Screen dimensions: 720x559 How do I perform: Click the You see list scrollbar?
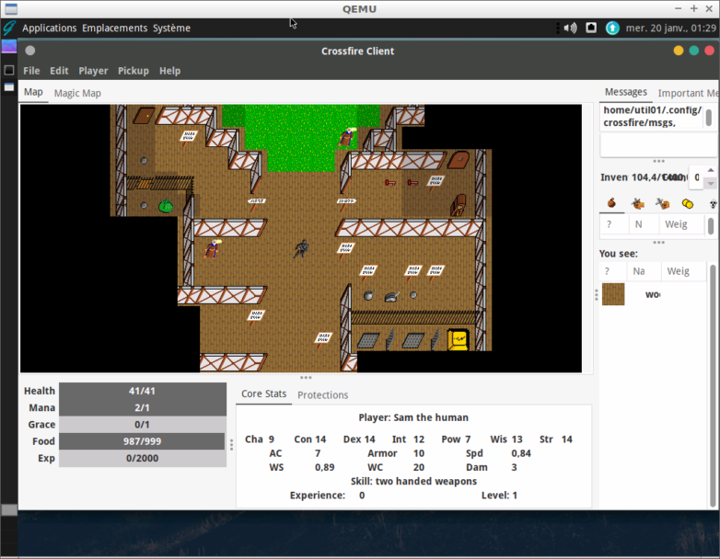pyautogui.click(x=713, y=385)
